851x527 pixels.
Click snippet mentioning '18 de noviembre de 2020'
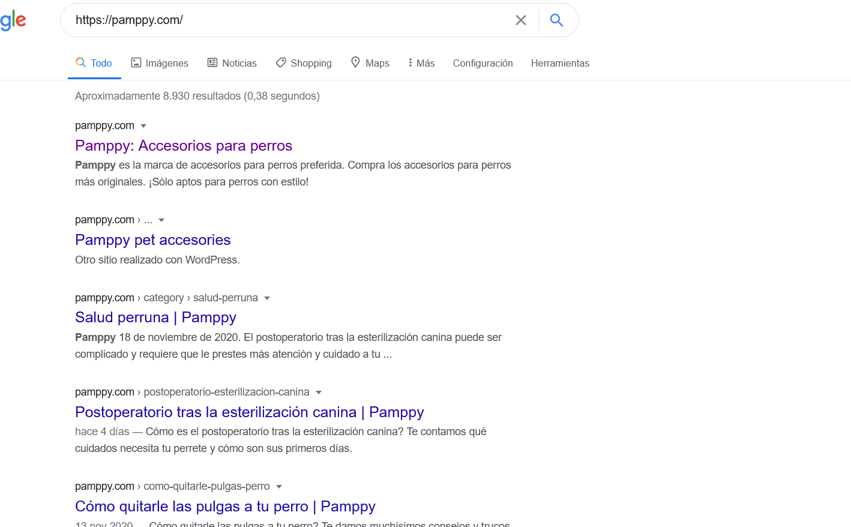coord(289,346)
